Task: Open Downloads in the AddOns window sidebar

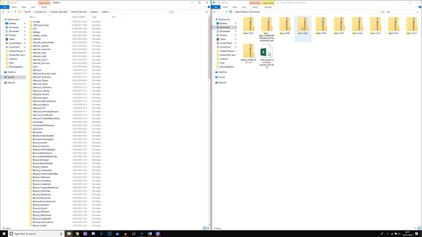Action: (13, 28)
